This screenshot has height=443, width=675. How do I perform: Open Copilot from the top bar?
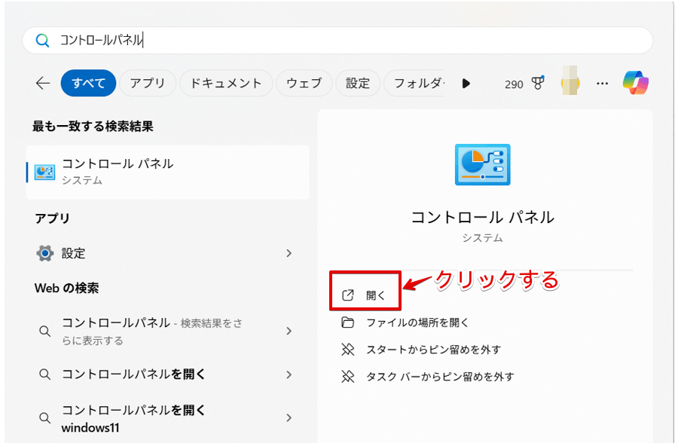coord(637,83)
